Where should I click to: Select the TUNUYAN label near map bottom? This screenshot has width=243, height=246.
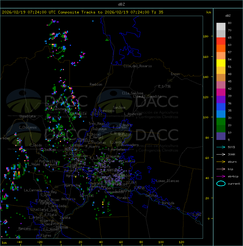coord(62,227)
